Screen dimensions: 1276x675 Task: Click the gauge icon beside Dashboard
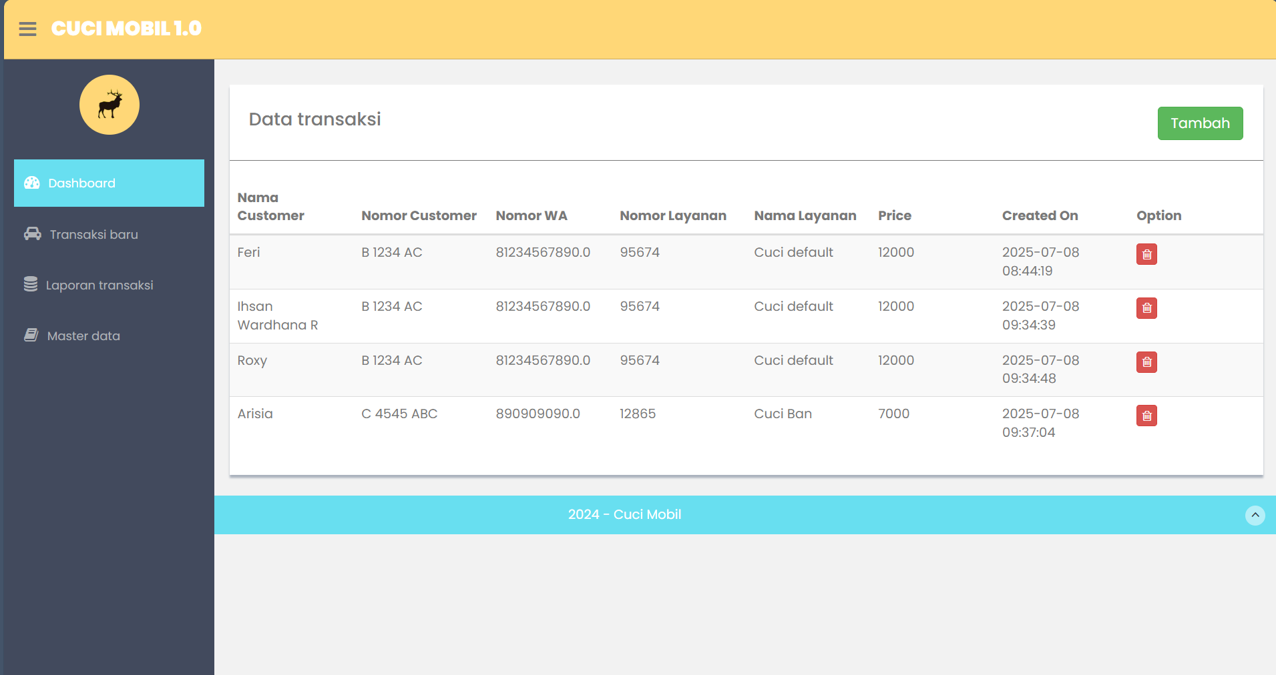pyautogui.click(x=32, y=183)
